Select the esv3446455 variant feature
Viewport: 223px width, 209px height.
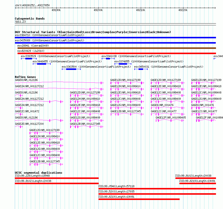(42, 64)
